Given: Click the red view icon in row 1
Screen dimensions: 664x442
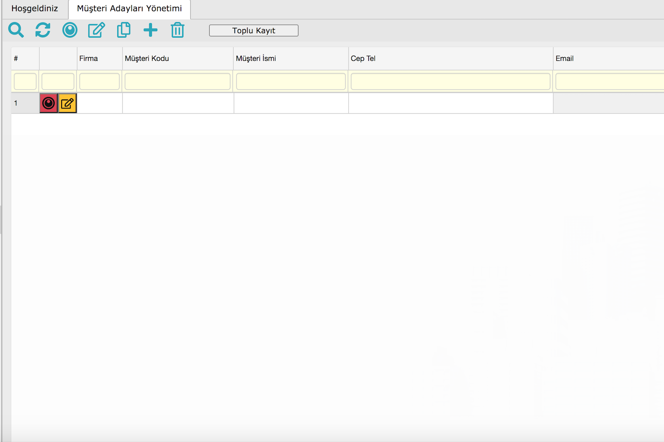Looking at the screenshot, I should click(x=49, y=103).
